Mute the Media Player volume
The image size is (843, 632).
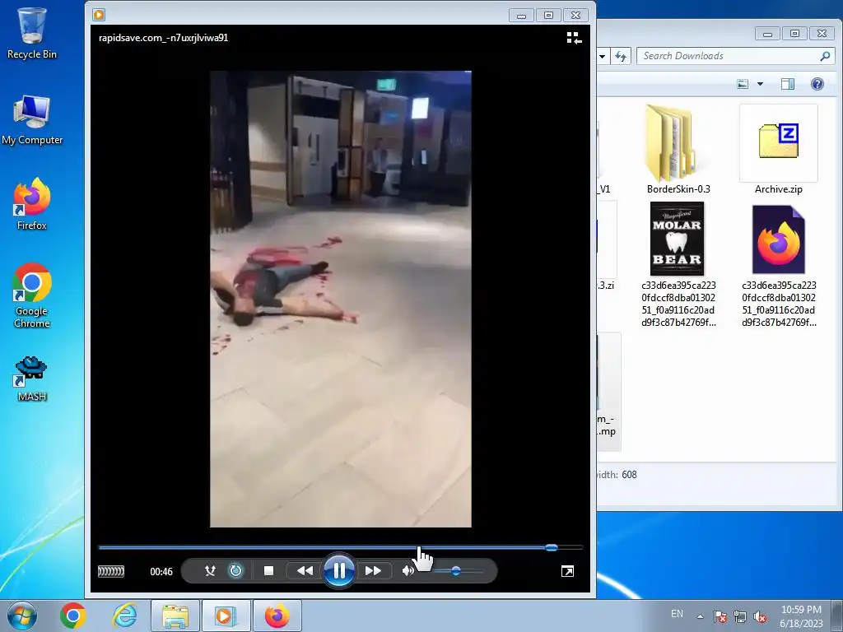point(408,571)
